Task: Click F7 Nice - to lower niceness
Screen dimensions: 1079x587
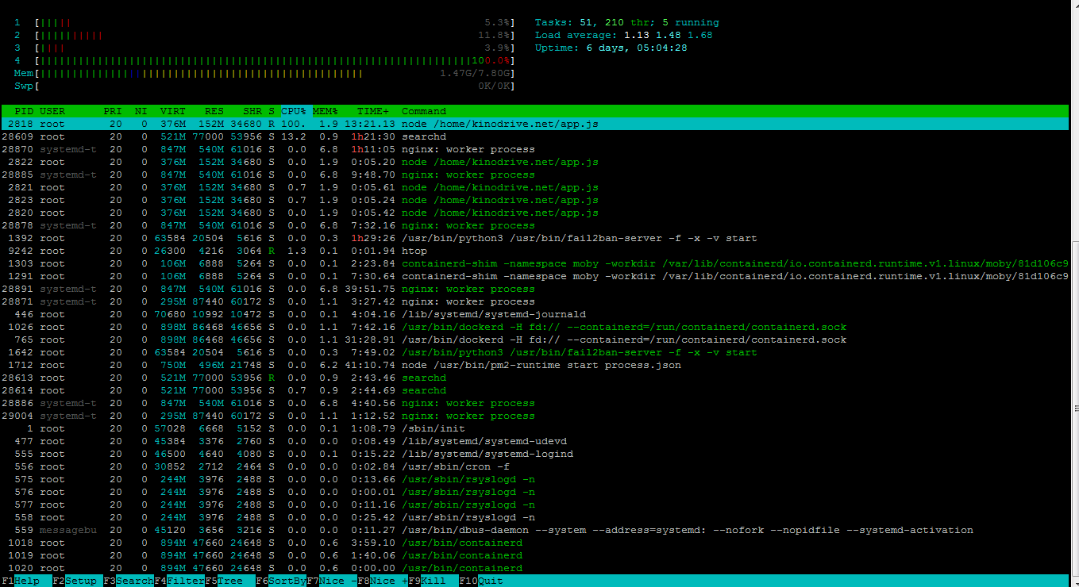Action: click(x=332, y=581)
